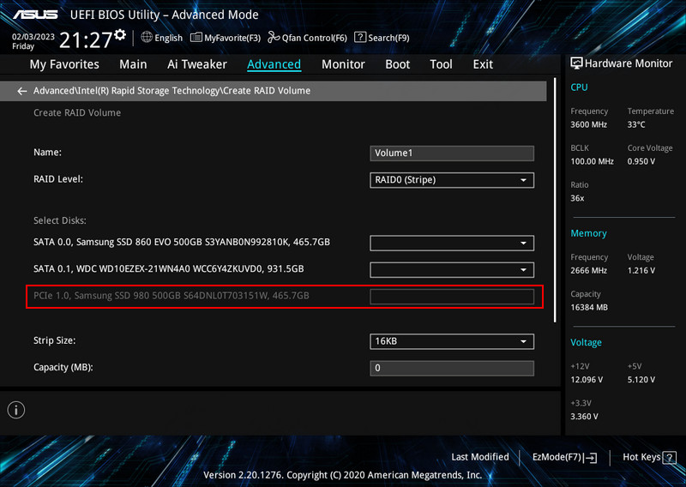
Task: Click the Hardware Monitor screen icon
Action: pyautogui.click(x=576, y=63)
